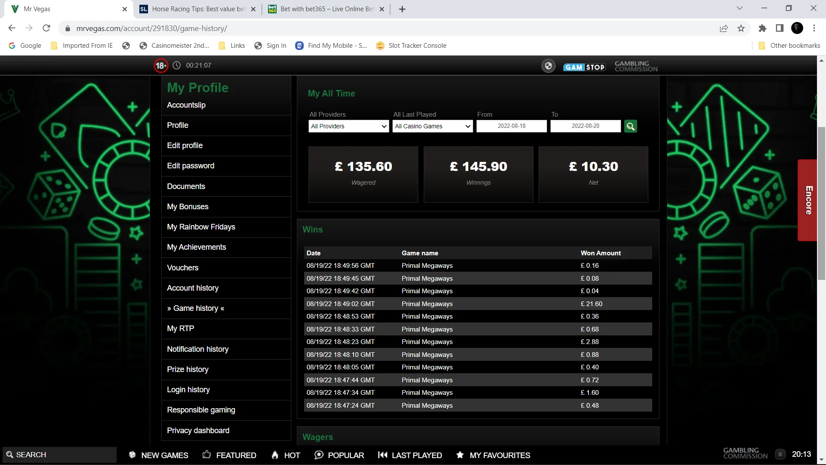Open the Vouchers page
826x465 pixels.
[183, 268]
